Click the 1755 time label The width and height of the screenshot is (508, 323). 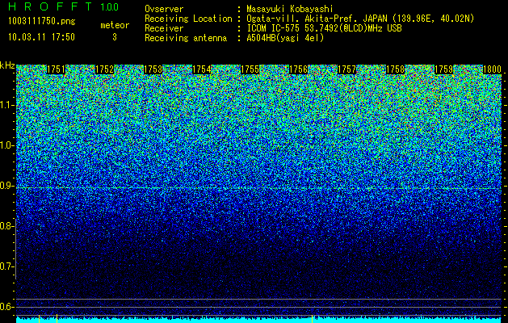(250, 69)
